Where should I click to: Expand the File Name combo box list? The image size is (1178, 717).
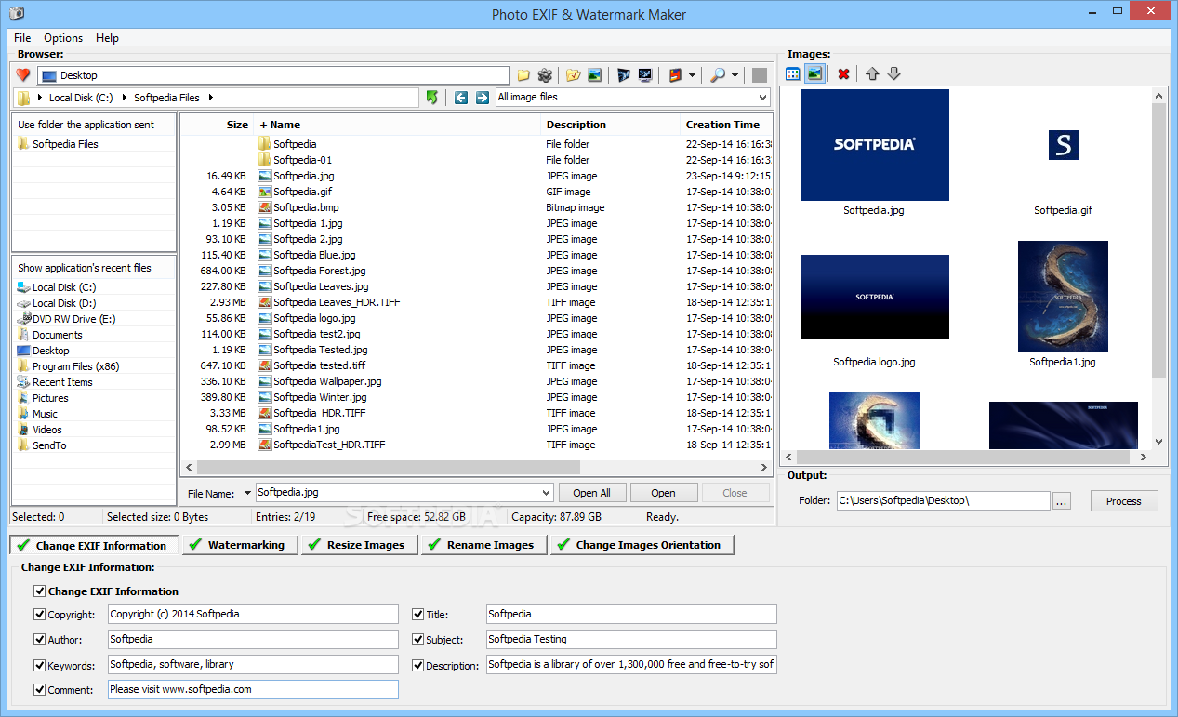(546, 493)
